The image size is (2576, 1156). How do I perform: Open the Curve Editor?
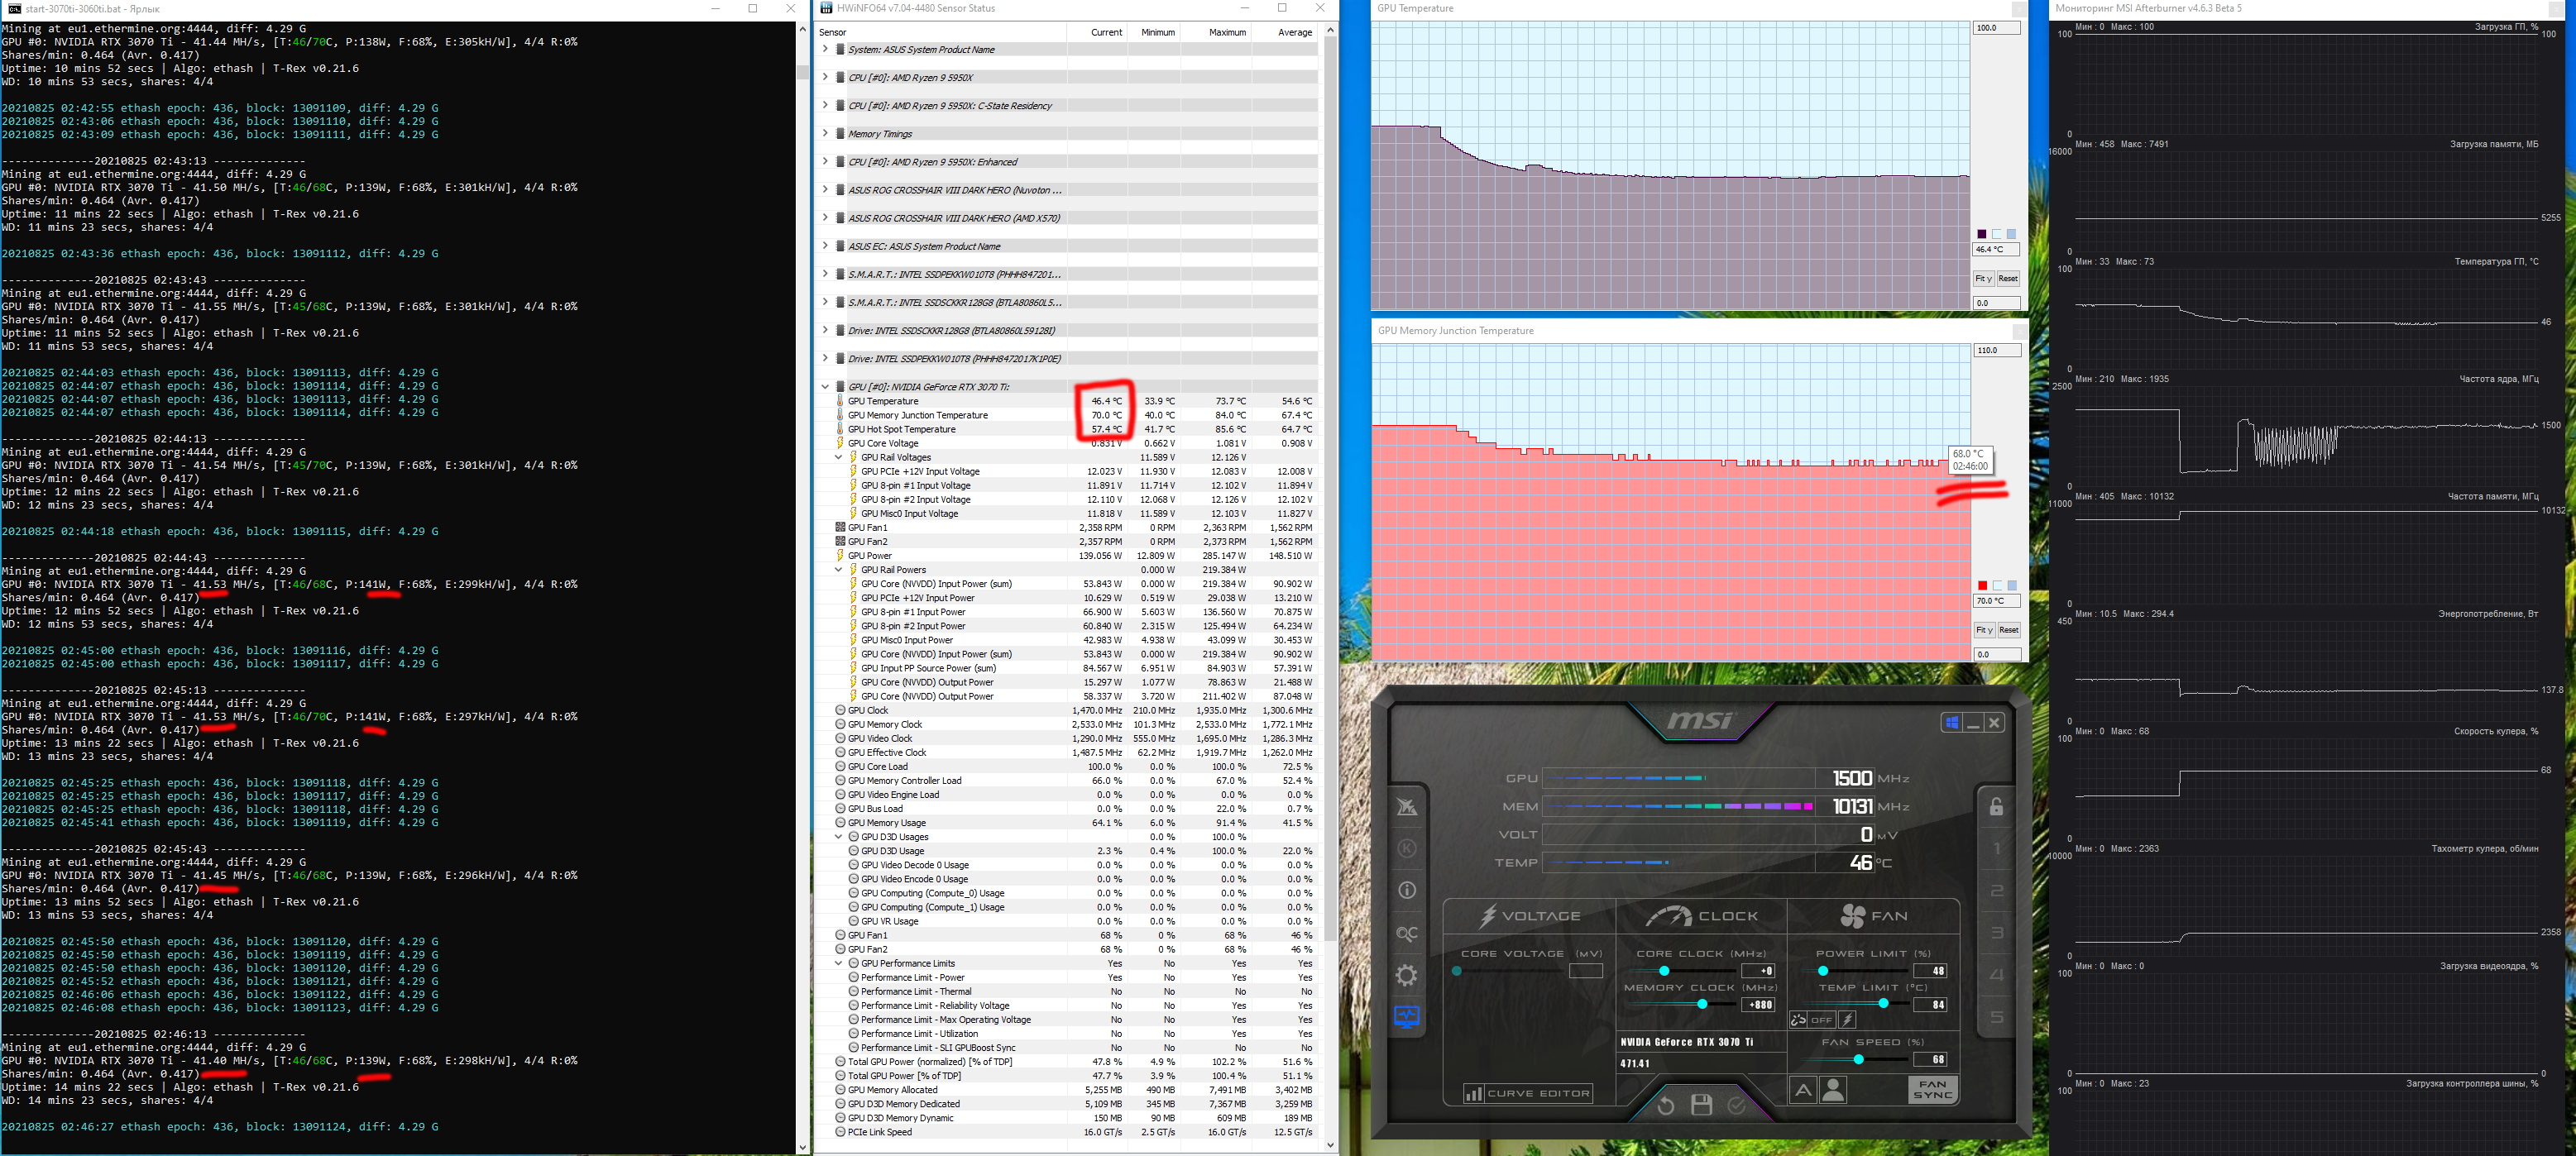tap(1527, 1093)
